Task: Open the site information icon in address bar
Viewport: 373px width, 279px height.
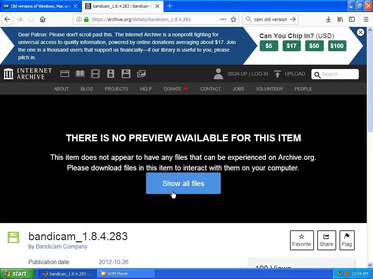Action: (x=79, y=20)
